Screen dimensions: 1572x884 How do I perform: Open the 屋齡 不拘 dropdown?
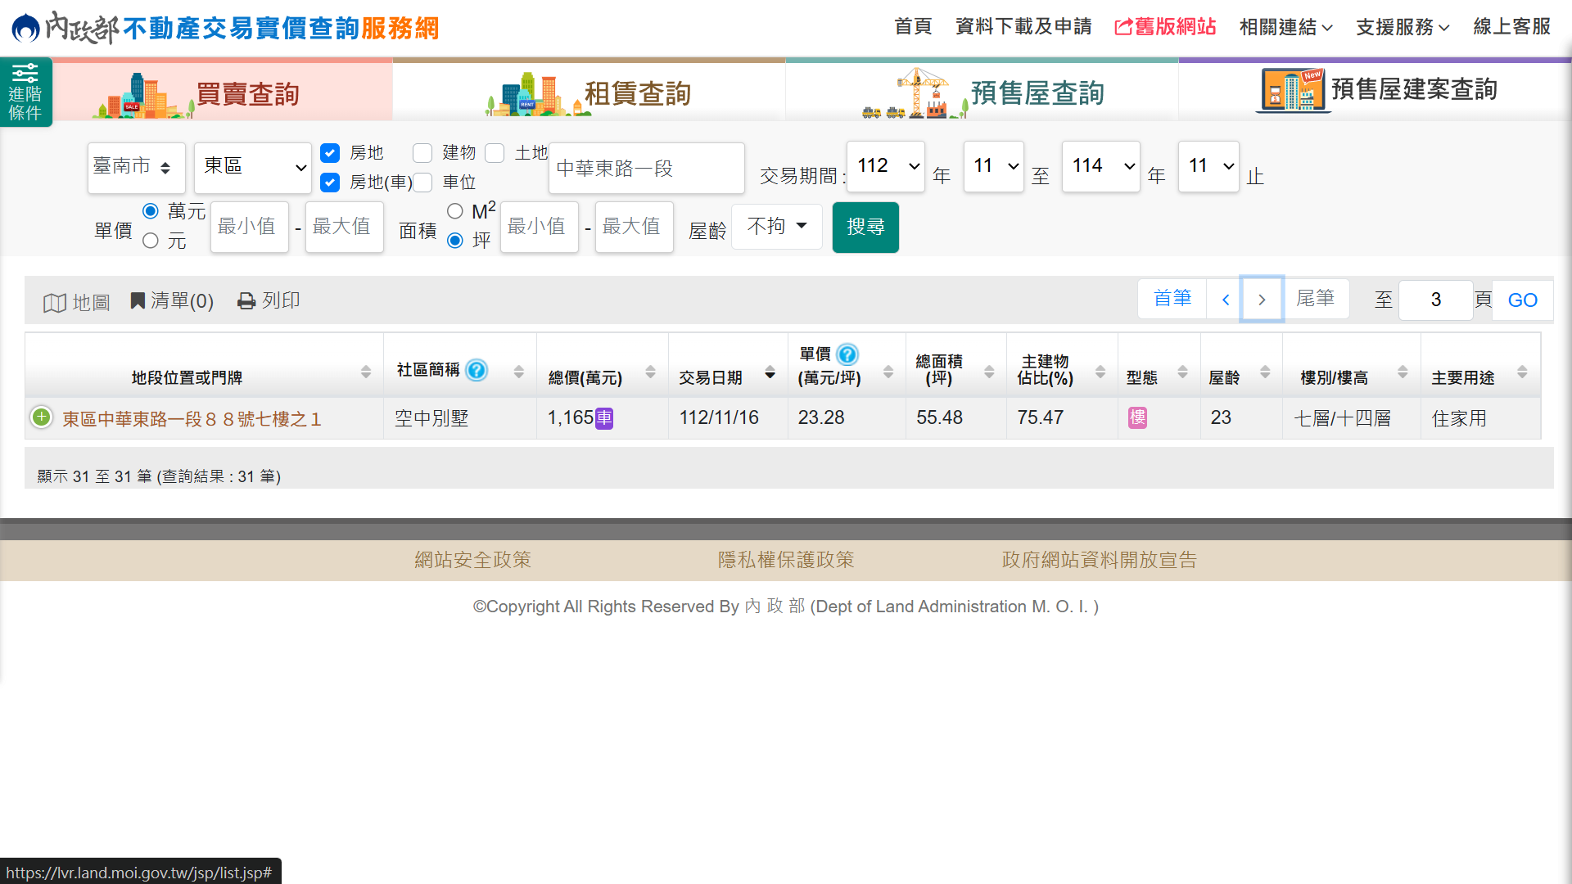pyautogui.click(x=776, y=226)
